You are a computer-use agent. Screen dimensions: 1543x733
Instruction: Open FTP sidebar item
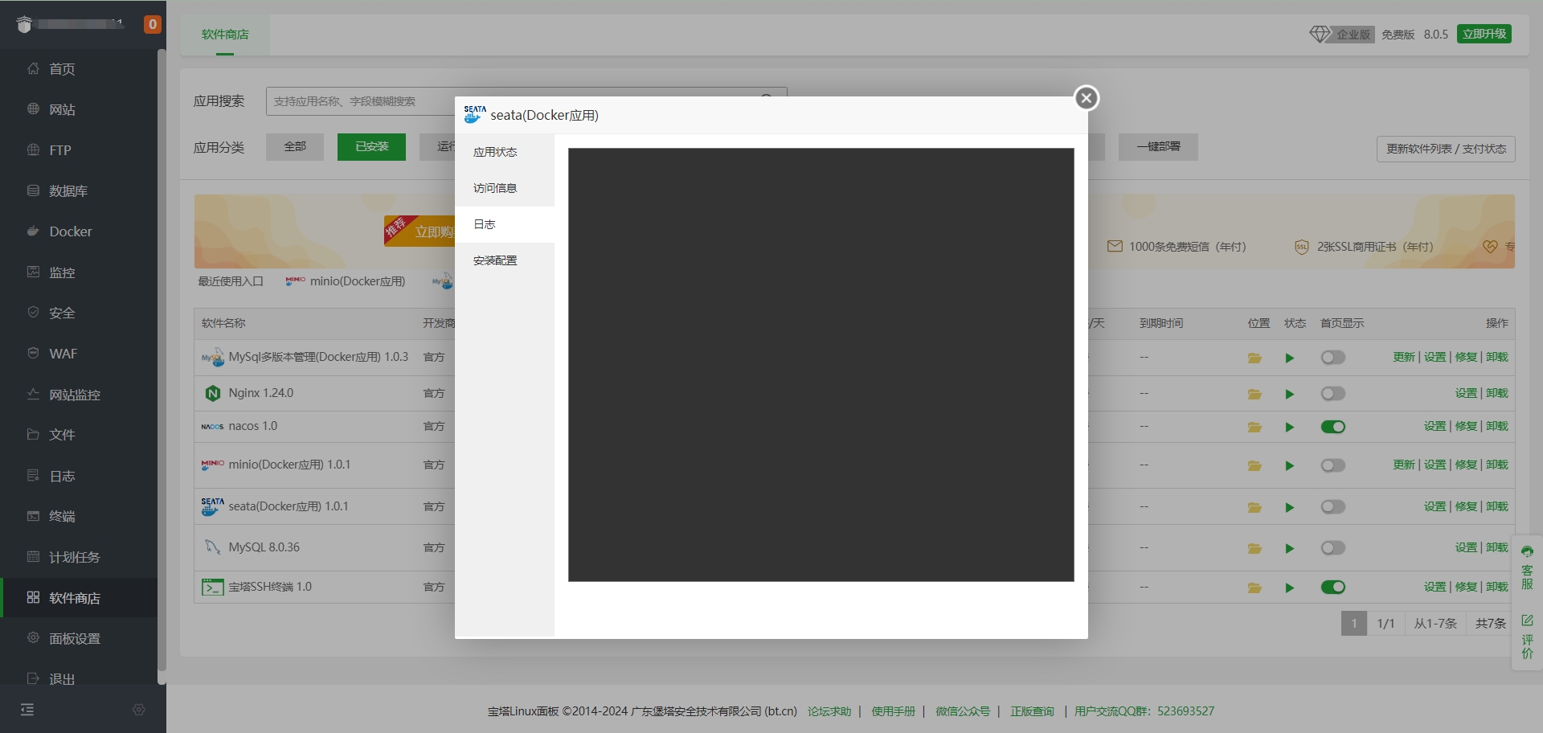[x=79, y=150]
